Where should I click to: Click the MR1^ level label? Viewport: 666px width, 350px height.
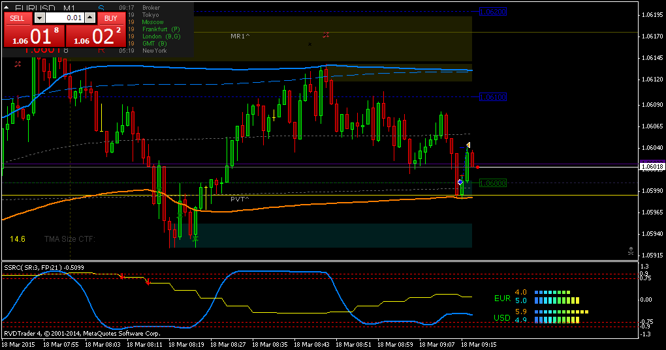[x=240, y=36]
